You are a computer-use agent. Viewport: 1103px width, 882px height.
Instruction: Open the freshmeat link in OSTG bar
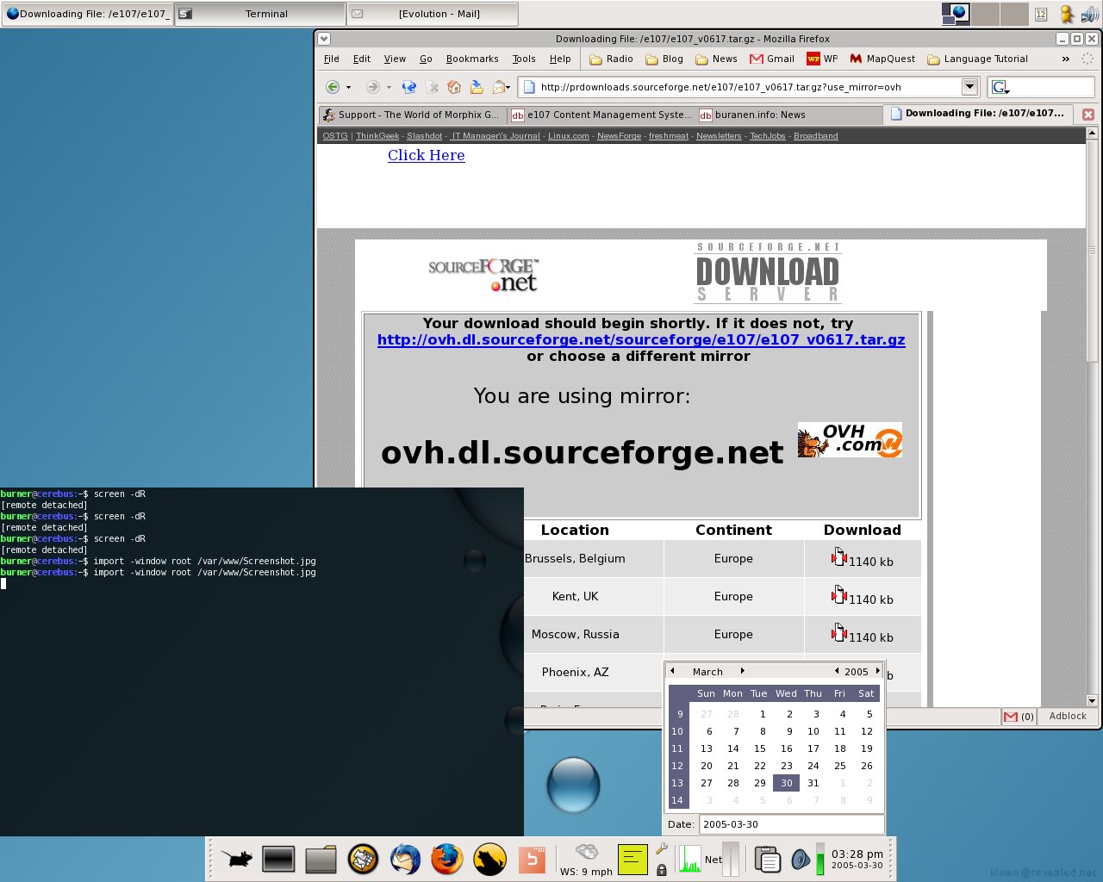coord(669,136)
